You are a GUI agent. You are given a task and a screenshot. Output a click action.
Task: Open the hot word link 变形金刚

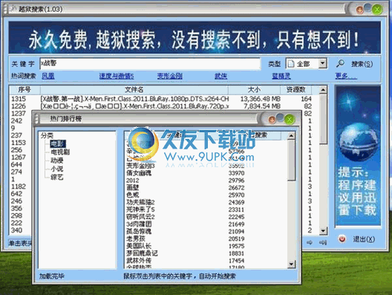[x=170, y=76]
